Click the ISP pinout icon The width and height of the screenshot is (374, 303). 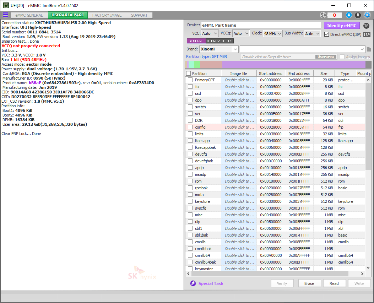(x=367, y=34)
